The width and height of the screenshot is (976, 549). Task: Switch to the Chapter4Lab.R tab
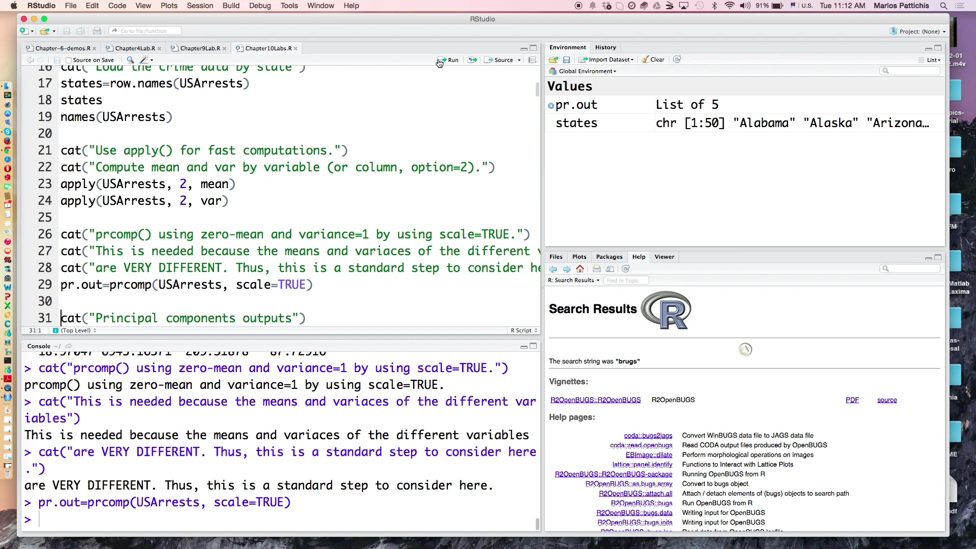[135, 48]
